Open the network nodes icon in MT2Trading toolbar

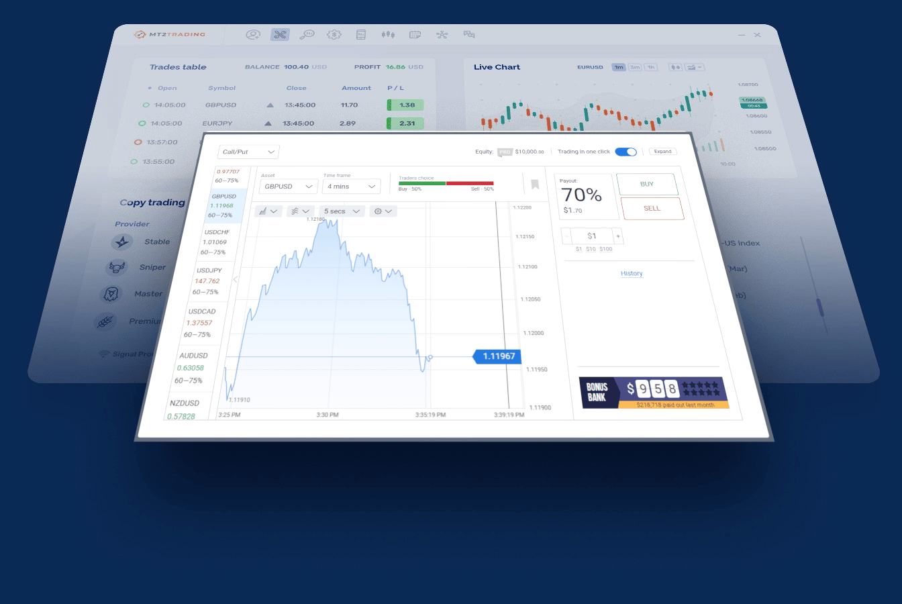pyautogui.click(x=442, y=34)
